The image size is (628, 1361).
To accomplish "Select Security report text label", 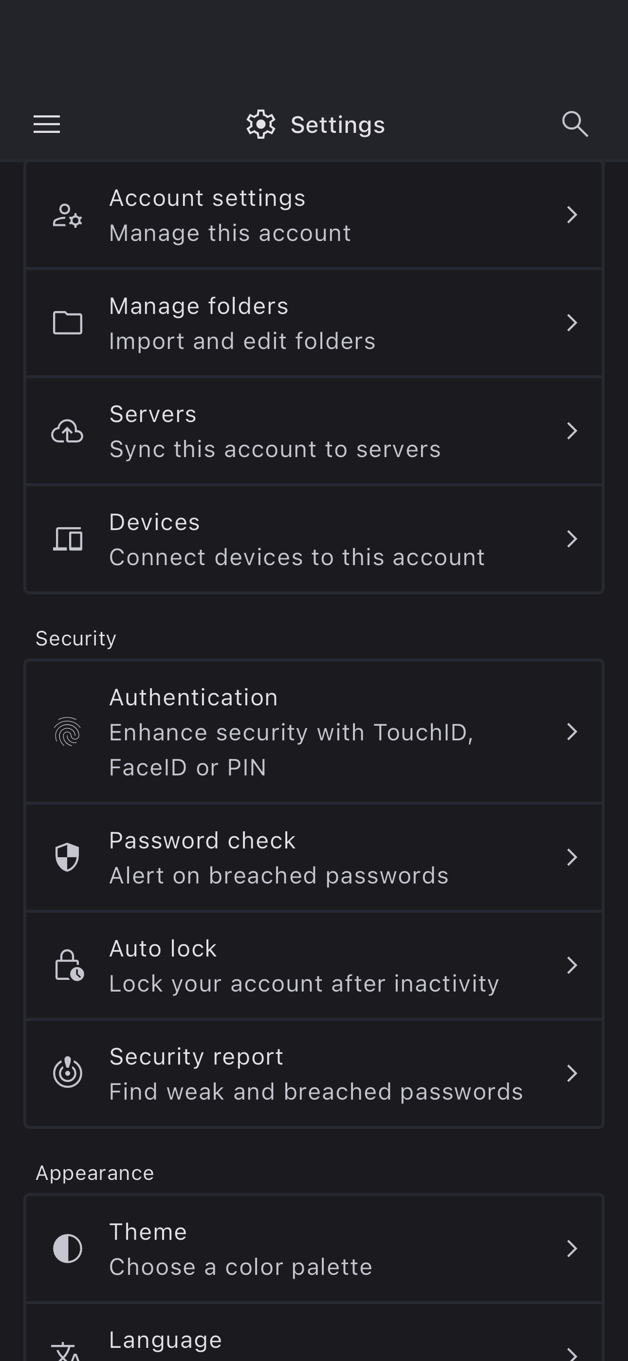I will tap(196, 1057).
